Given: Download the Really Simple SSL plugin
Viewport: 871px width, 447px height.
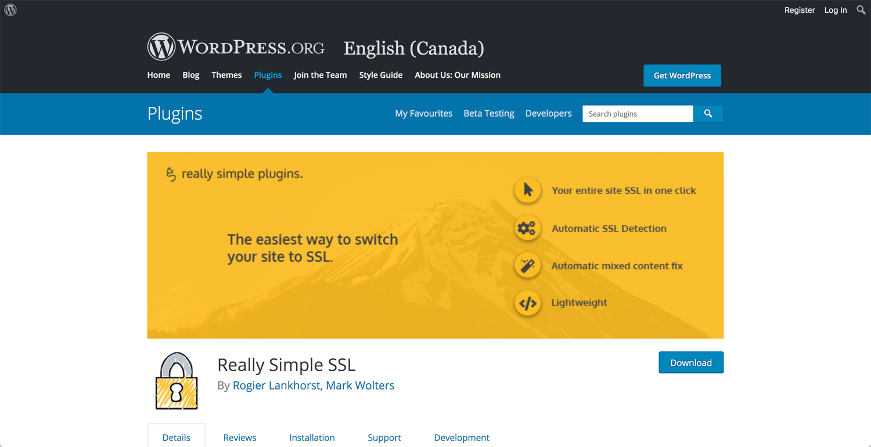Looking at the screenshot, I should click(691, 362).
